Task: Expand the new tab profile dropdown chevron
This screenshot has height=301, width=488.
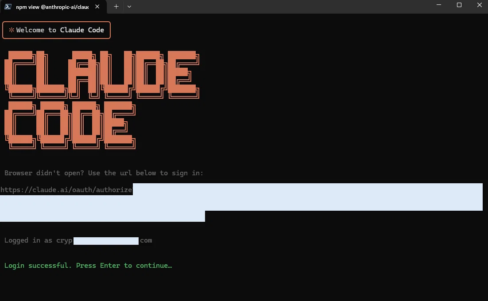Action: (129, 7)
